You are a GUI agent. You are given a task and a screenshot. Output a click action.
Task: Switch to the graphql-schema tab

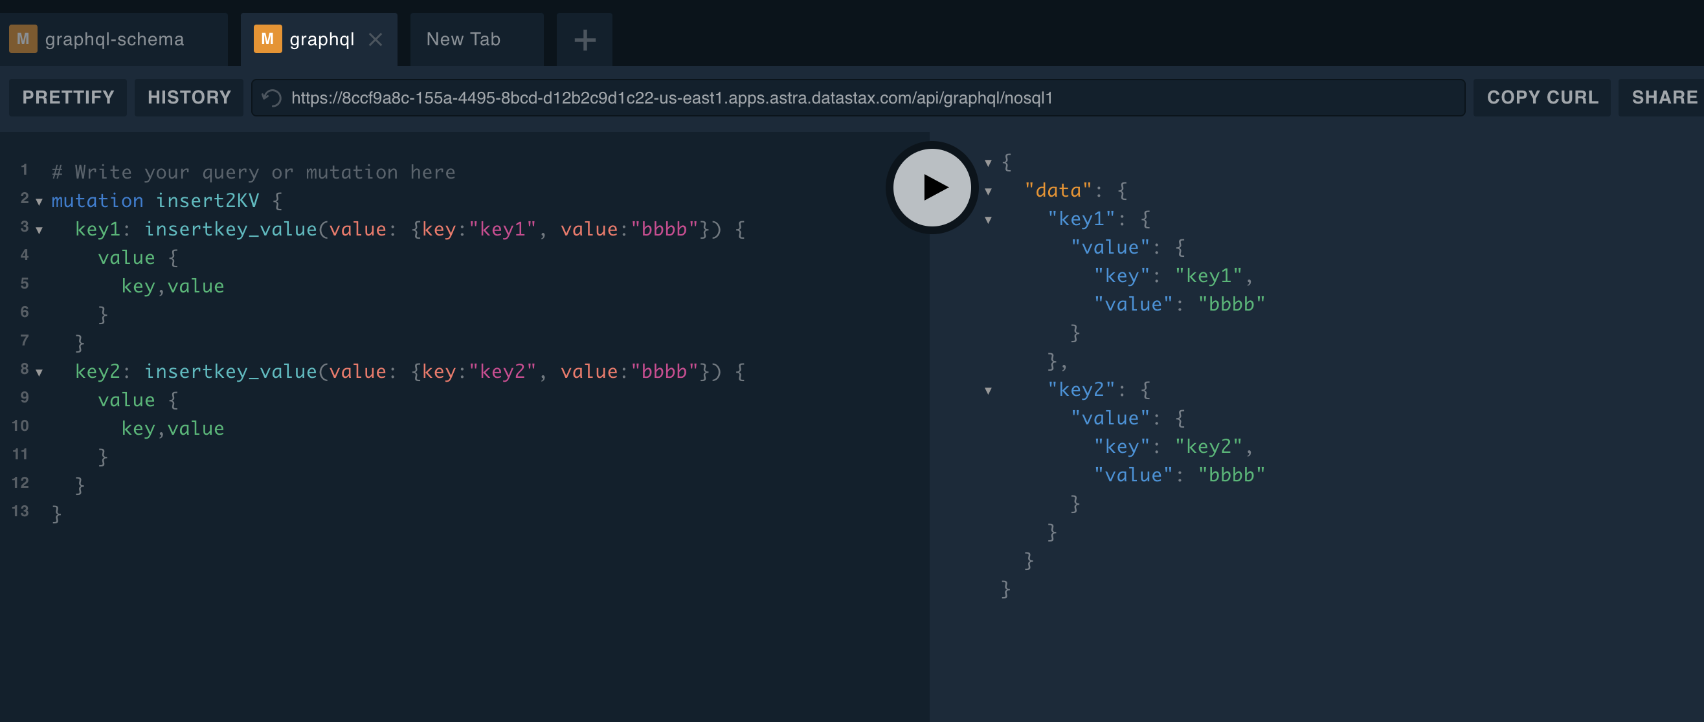point(115,39)
